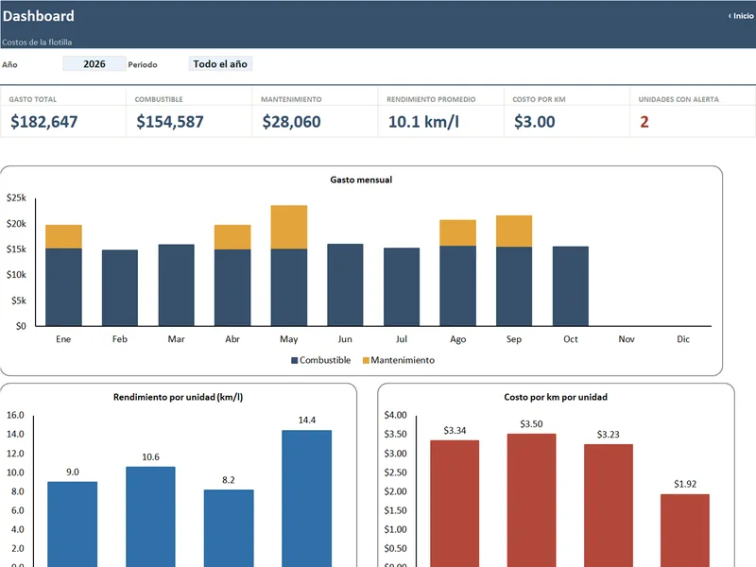Select the Costo por km value $3.00
Viewport: 756px width, 567px height.
534,122
